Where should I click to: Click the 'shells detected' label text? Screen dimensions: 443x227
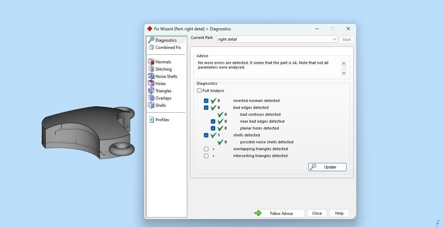tap(246, 135)
